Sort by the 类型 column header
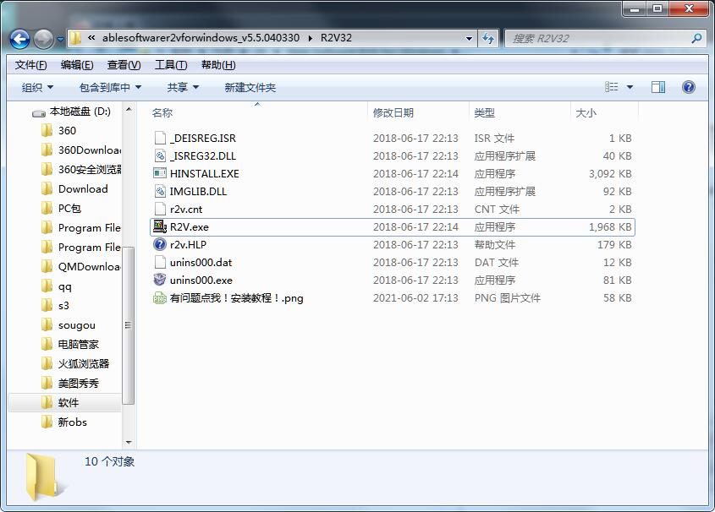The width and height of the screenshot is (715, 512). point(520,112)
